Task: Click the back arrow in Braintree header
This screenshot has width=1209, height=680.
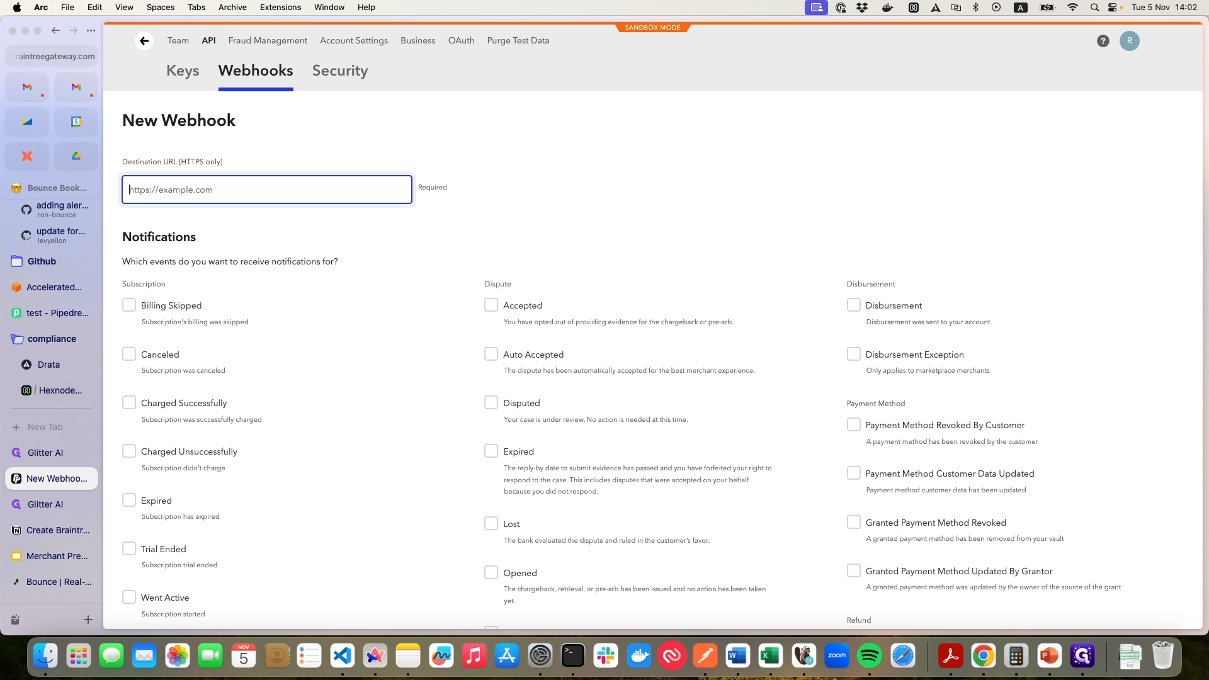Action: [144, 41]
